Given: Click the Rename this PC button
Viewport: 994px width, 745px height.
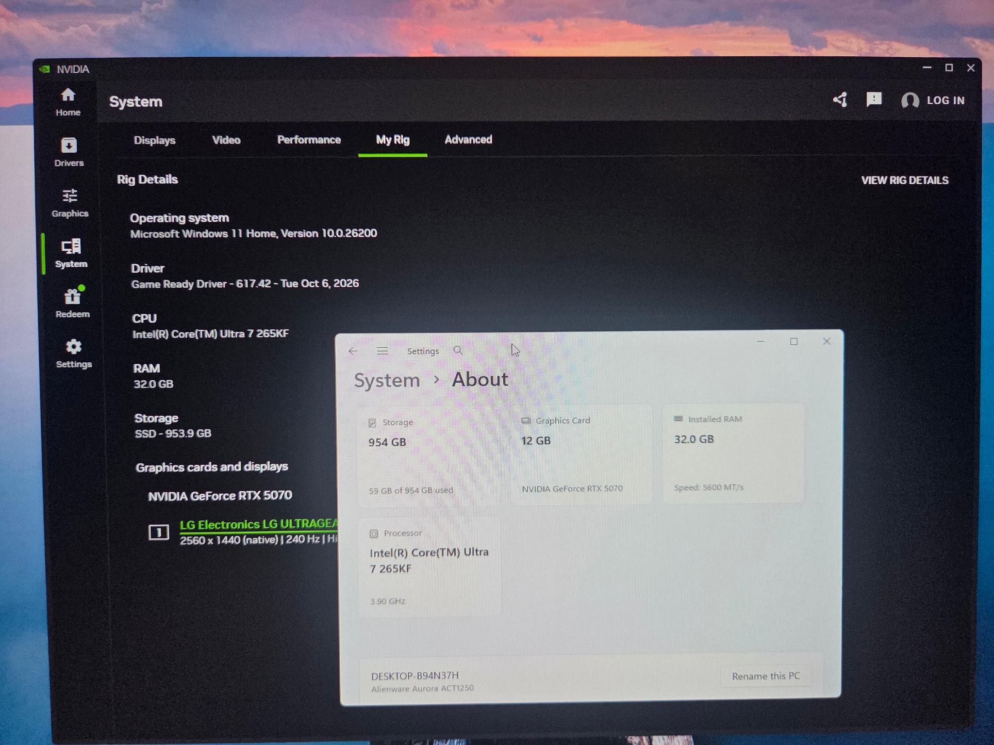Looking at the screenshot, I should coord(765,676).
